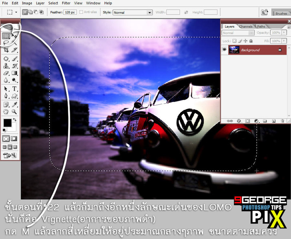Toggle lock transparent pixels
This screenshot has width=291, height=239.
234,41
